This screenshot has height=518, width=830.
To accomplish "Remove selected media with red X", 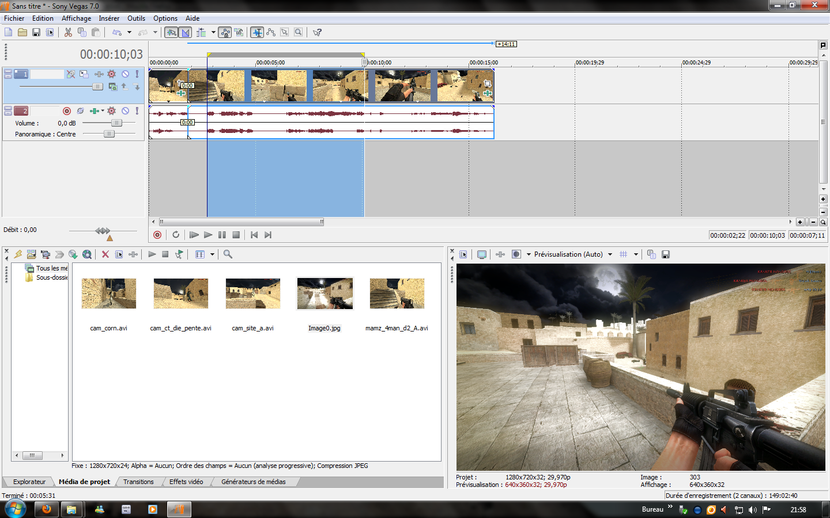I will point(105,254).
